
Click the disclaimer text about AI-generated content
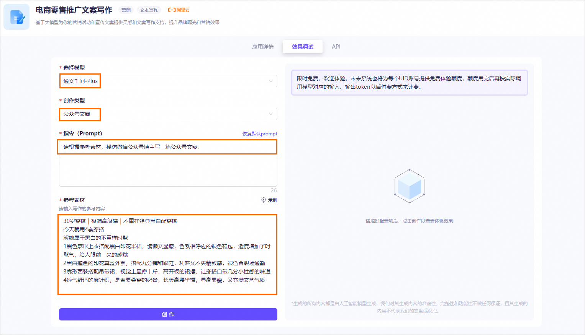409,307
